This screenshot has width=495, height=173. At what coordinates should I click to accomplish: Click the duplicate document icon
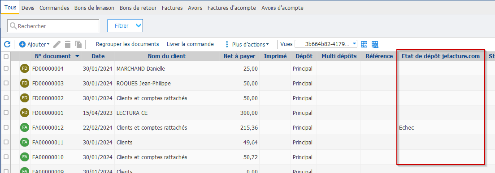tap(78, 44)
